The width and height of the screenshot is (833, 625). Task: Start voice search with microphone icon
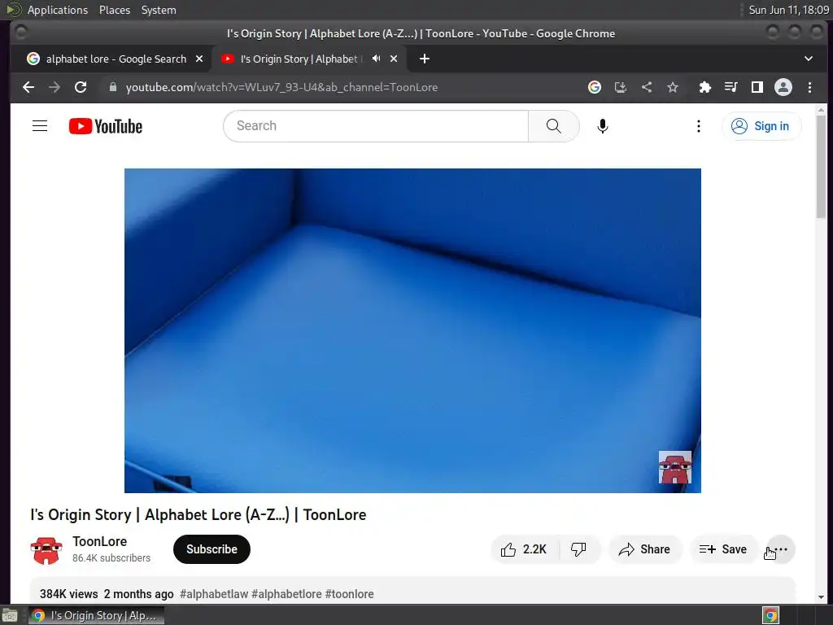[603, 126]
